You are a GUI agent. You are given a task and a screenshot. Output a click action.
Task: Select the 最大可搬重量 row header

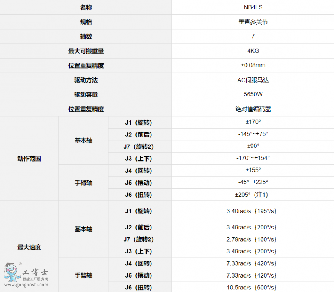click(x=86, y=51)
